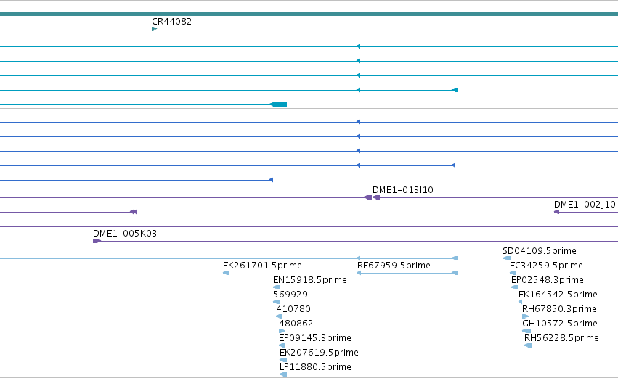This screenshot has width=618, height=378.
Task: Select the SD04109.5prime arrow glyph
Action: (x=507, y=258)
